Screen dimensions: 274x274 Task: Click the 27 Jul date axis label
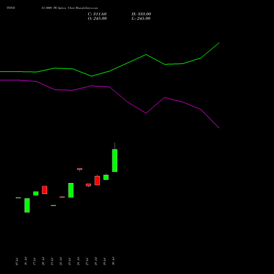pos(87,261)
